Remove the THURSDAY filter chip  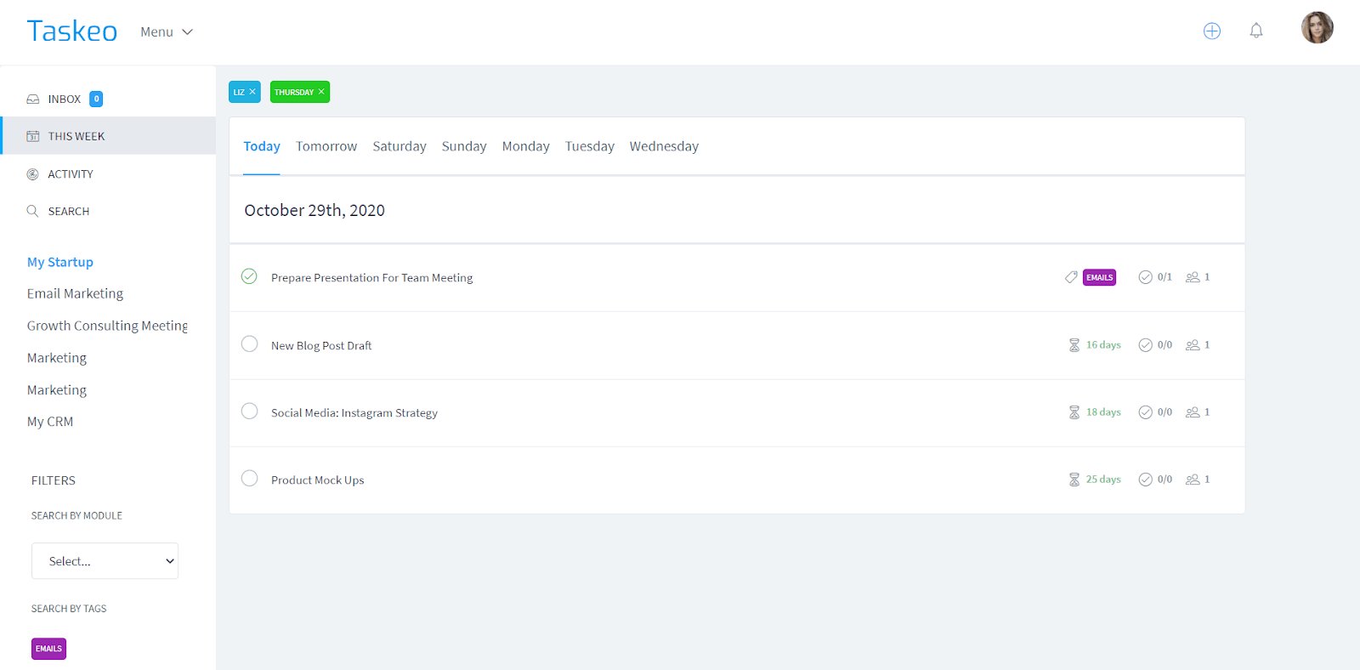click(321, 92)
